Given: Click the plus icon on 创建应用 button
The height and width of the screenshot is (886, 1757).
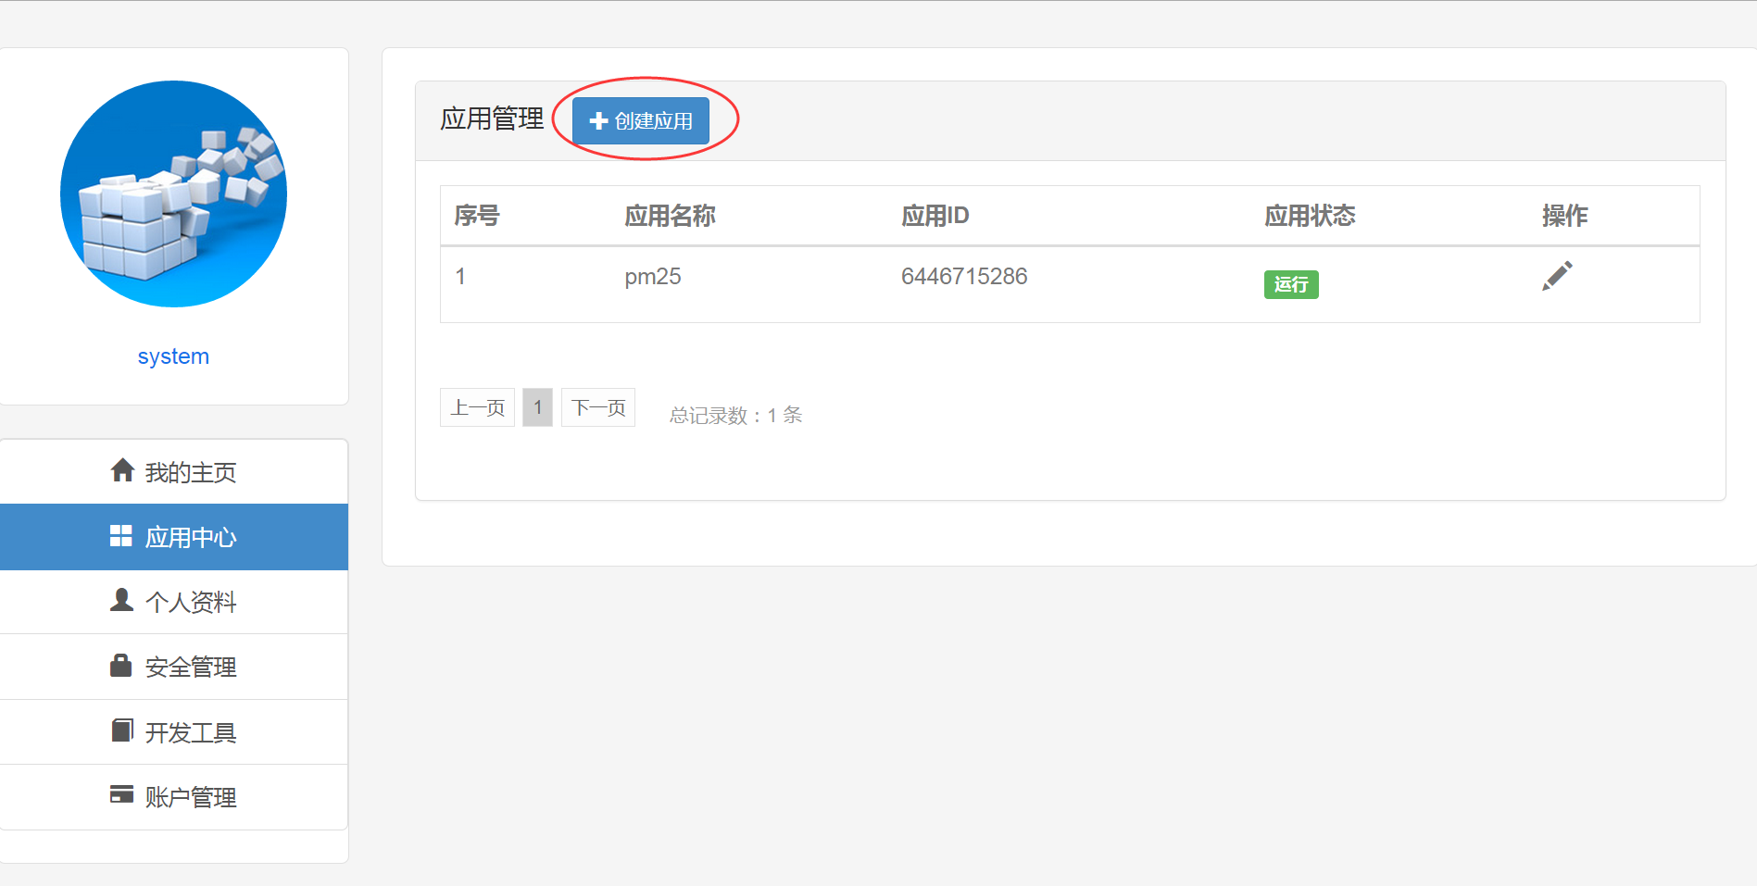Looking at the screenshot, I should tap(598, 121).
